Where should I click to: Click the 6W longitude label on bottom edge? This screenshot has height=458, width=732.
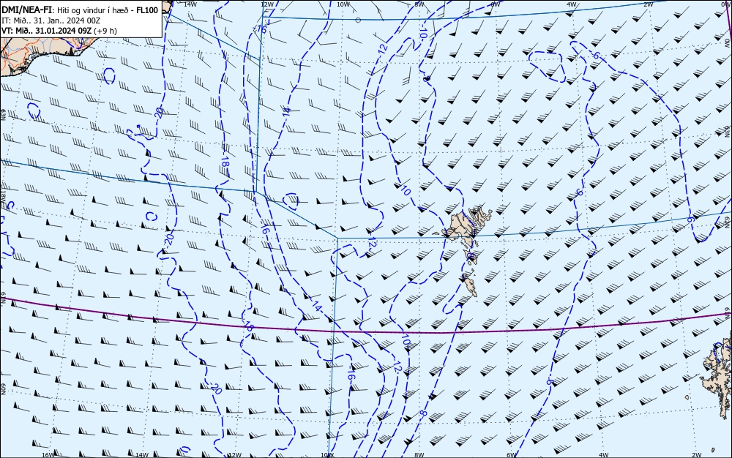[512, 455]
